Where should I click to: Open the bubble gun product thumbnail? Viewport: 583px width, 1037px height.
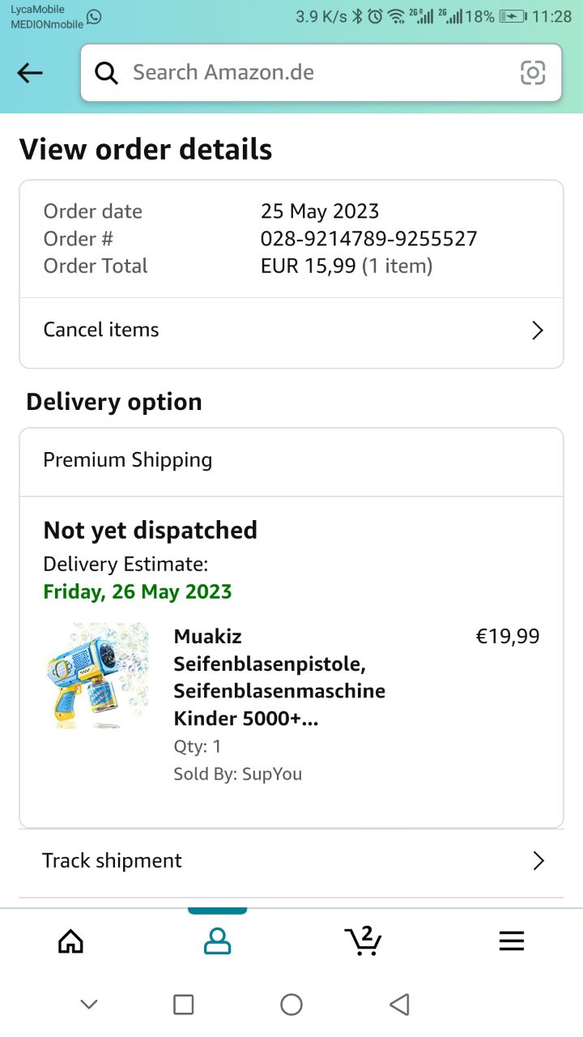96,675
